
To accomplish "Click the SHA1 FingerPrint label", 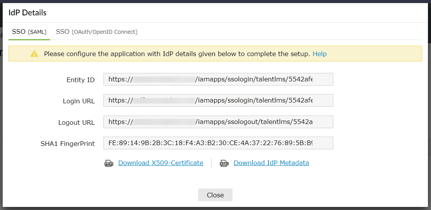I will tap(67, 144).
